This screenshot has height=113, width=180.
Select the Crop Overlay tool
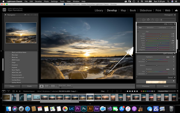[139, 20]
